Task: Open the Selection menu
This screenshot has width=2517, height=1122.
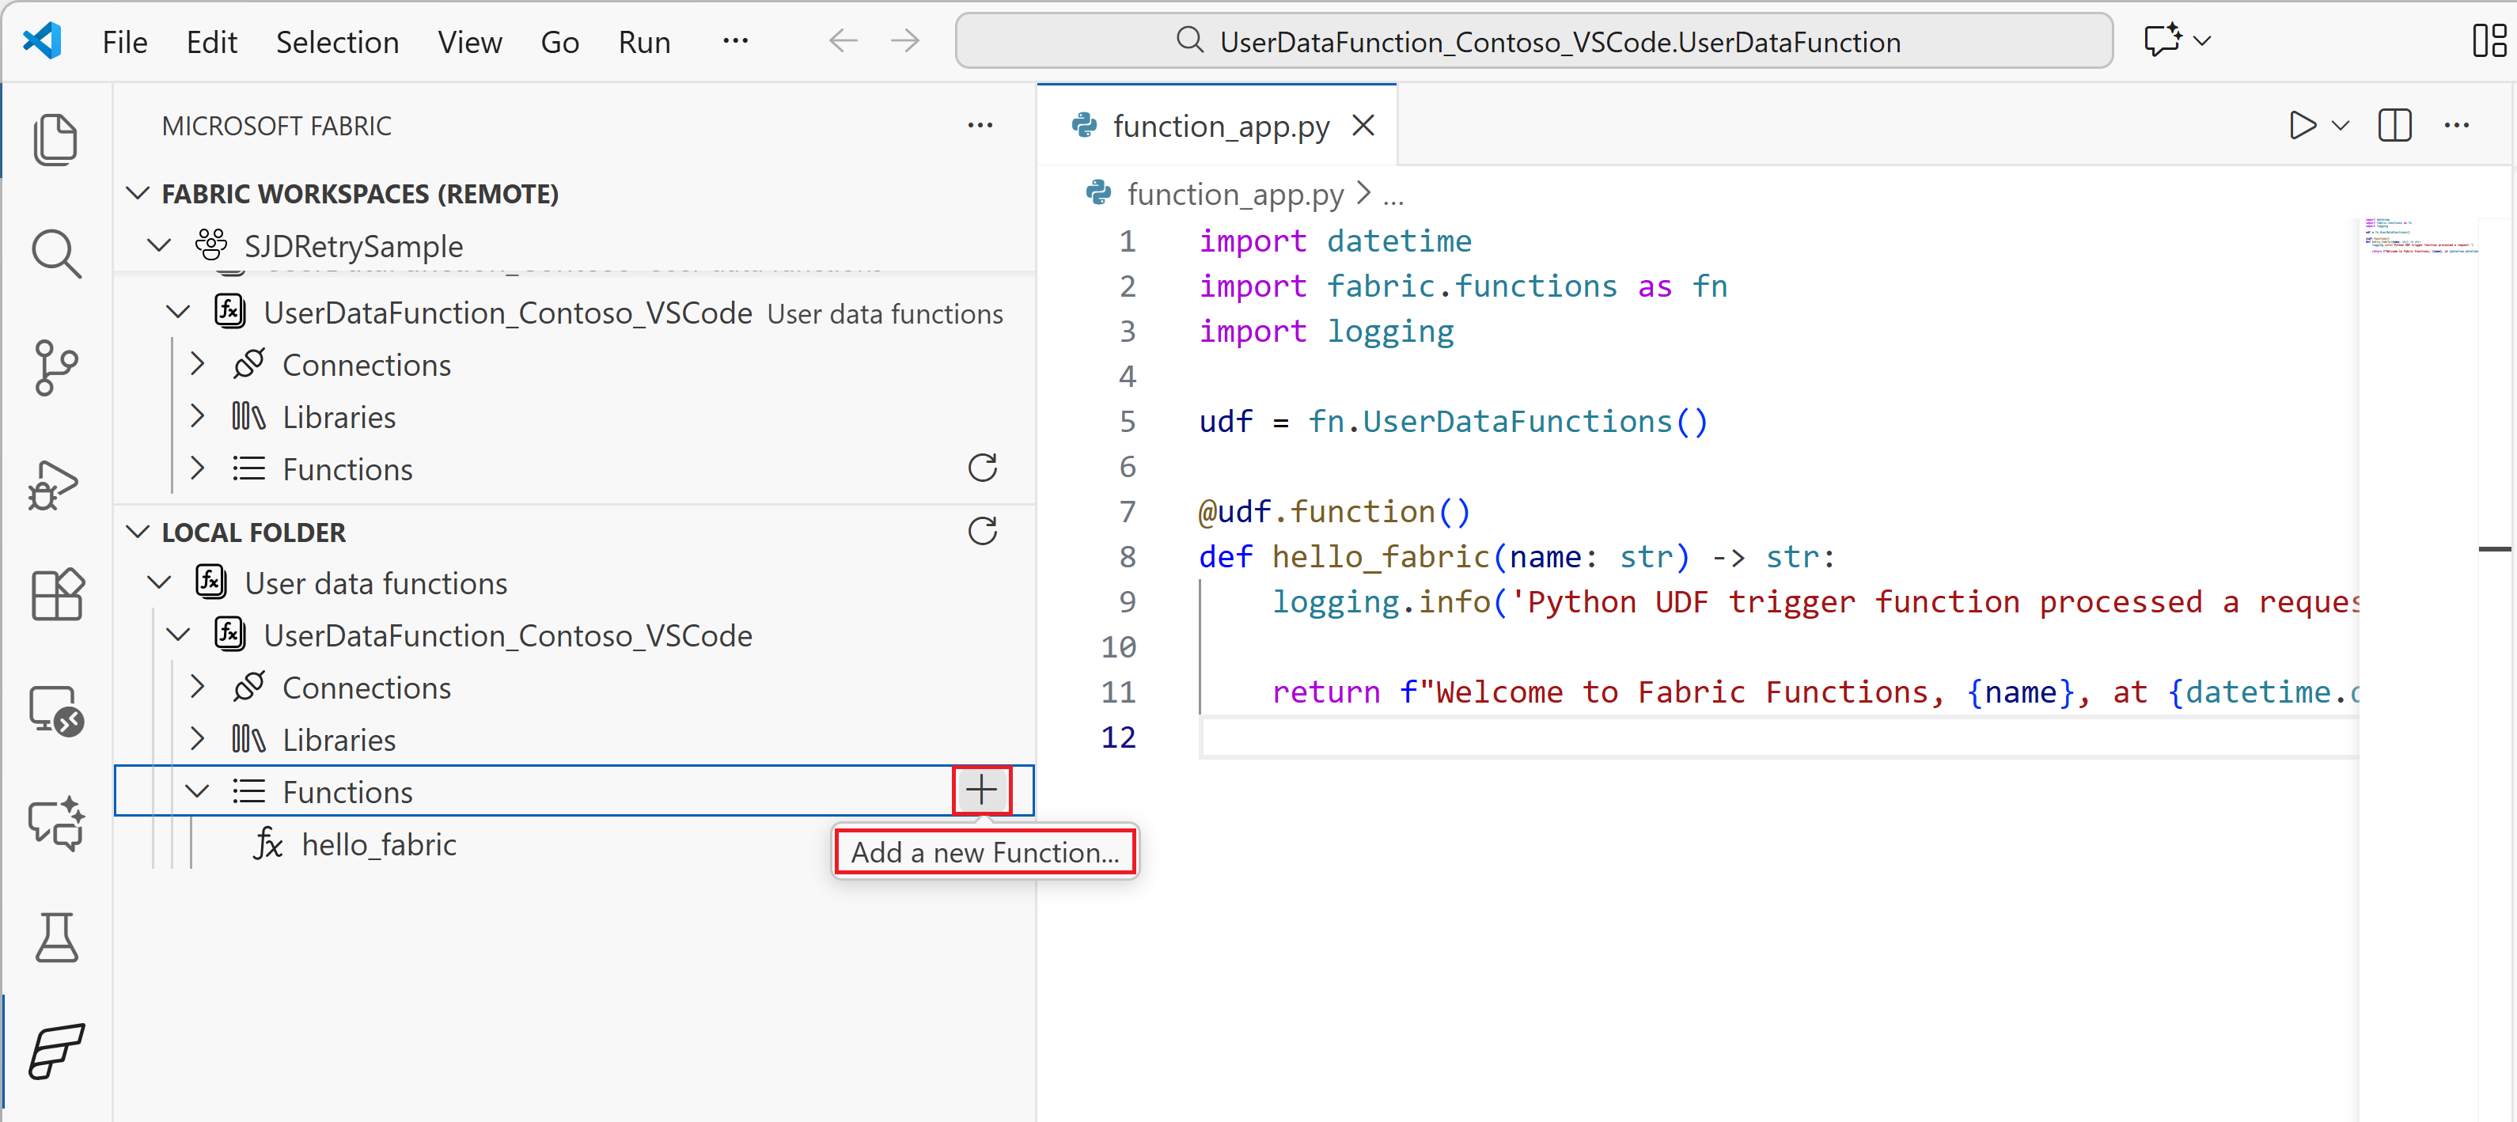Action: point(337,42)
